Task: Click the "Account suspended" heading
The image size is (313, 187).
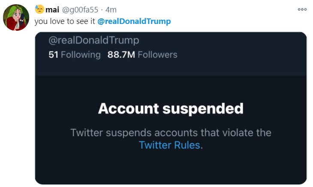Action: coord(171,108)
